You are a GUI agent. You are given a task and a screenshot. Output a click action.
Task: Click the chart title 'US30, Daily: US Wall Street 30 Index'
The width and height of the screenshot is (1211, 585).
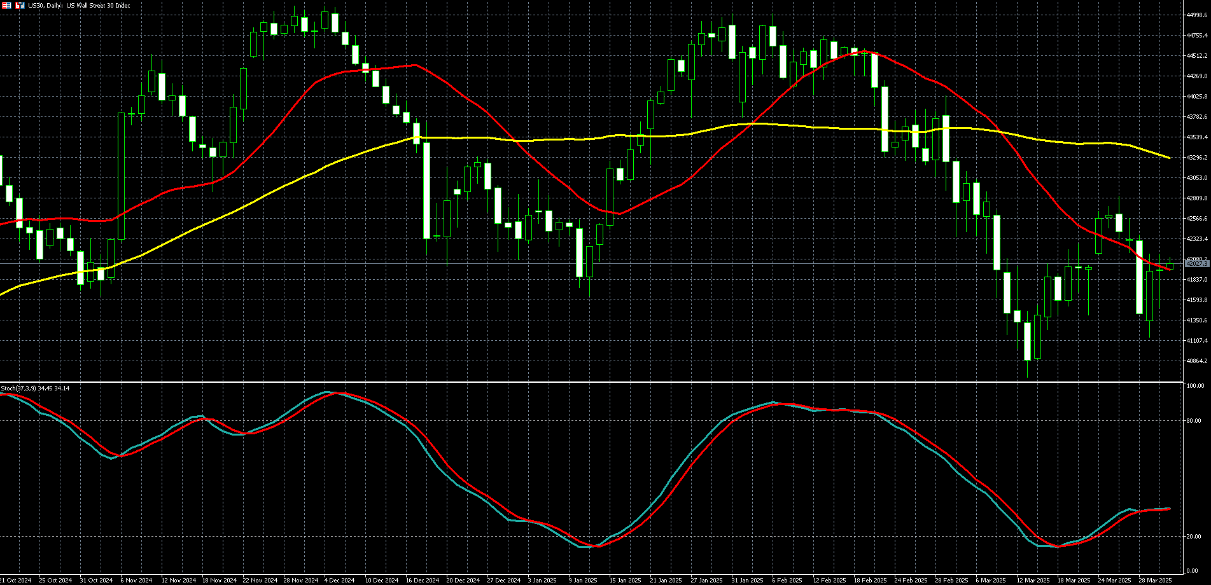[x=79, y=5]
